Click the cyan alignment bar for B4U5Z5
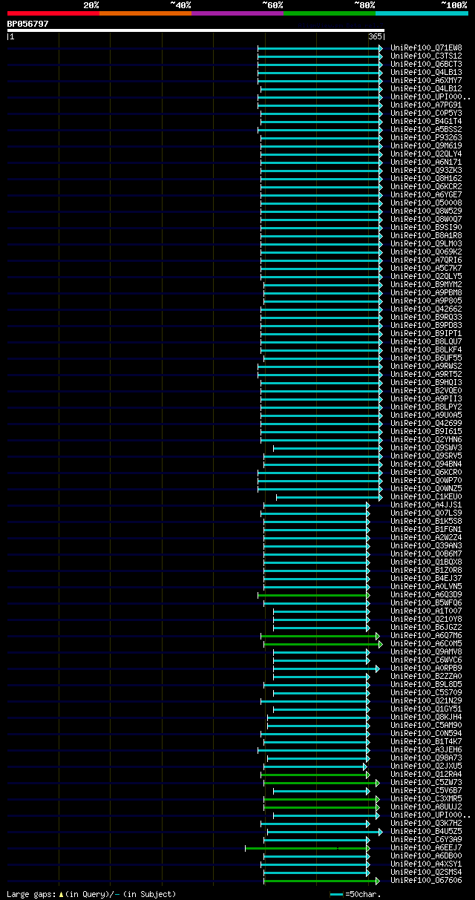This screenshot has height=900, width=475. point(324,831)
